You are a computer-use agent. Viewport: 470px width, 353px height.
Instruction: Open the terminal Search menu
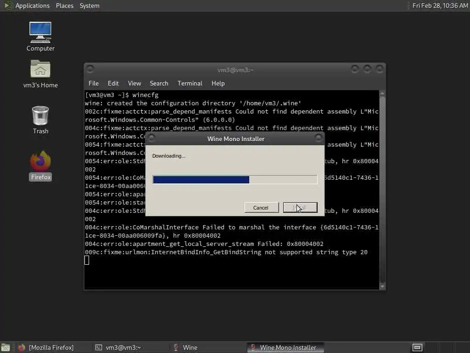[x=159, y=84]
